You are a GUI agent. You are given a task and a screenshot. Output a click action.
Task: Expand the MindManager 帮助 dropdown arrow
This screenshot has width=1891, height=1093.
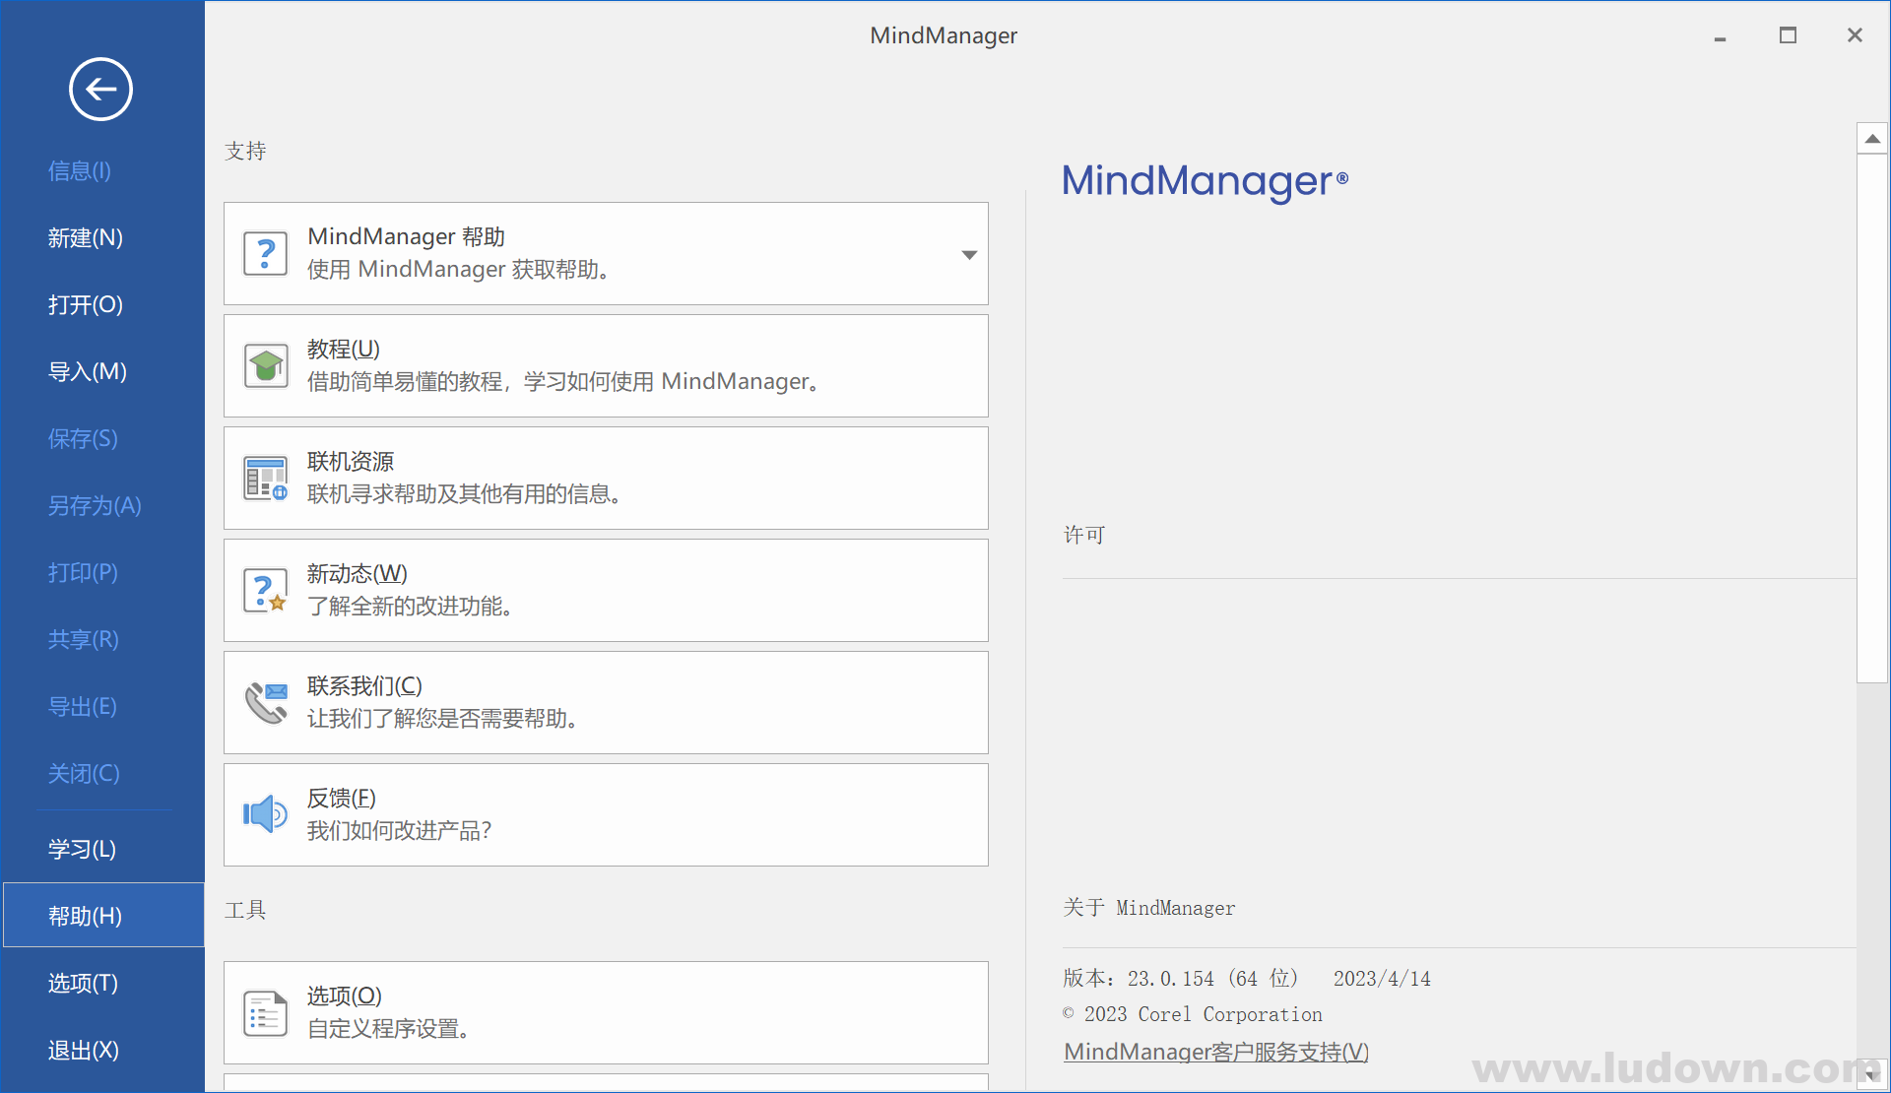point(969,255)
